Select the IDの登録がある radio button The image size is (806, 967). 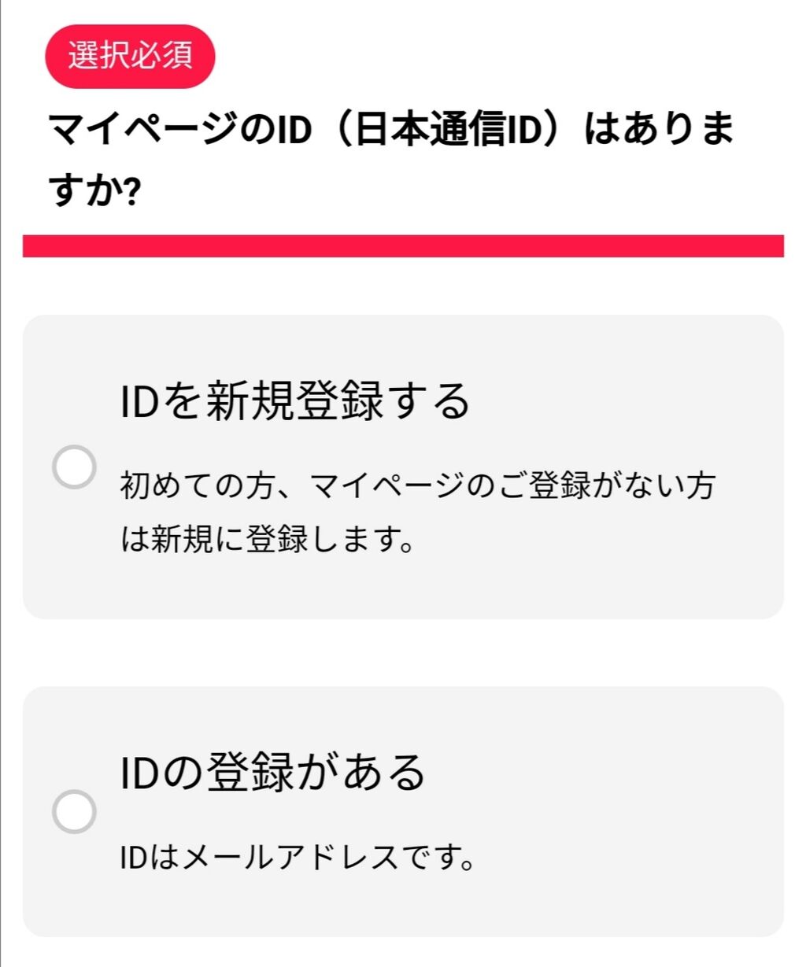(x=74, y=811)
